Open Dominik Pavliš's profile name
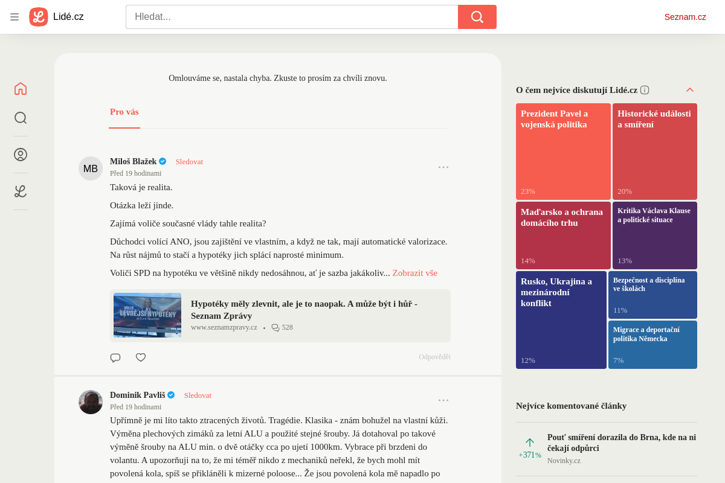Image resolution: width=725 pixels, height=483 pixels. [x=137, y=395]
